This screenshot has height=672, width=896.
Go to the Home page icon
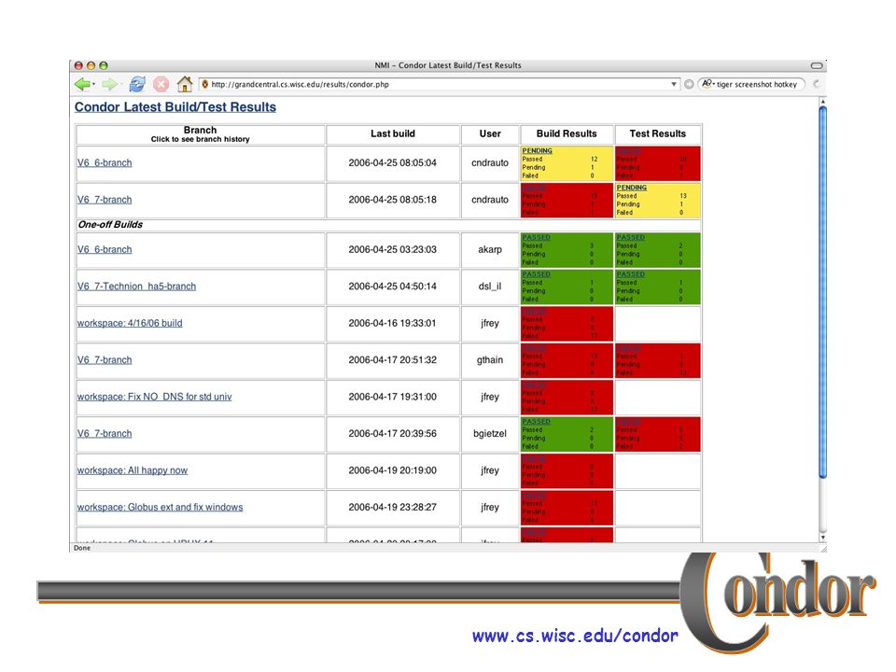click(184, 85)
